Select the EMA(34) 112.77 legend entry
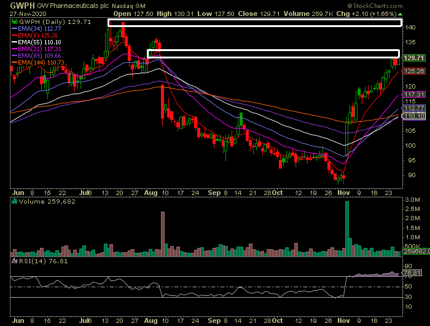 (x=36, y=28)
